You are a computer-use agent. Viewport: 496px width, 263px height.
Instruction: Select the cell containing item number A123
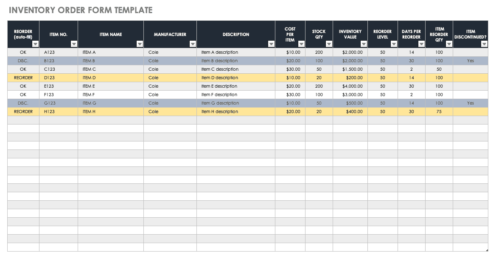point(58,53)
